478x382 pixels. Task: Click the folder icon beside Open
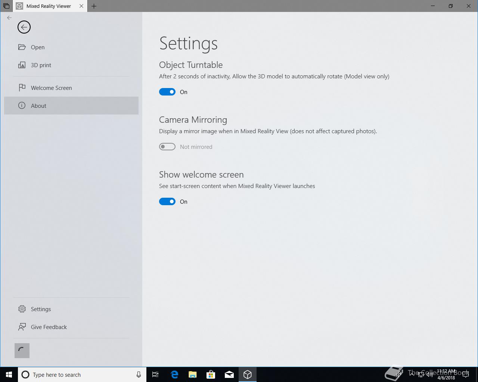pos(22,47)
